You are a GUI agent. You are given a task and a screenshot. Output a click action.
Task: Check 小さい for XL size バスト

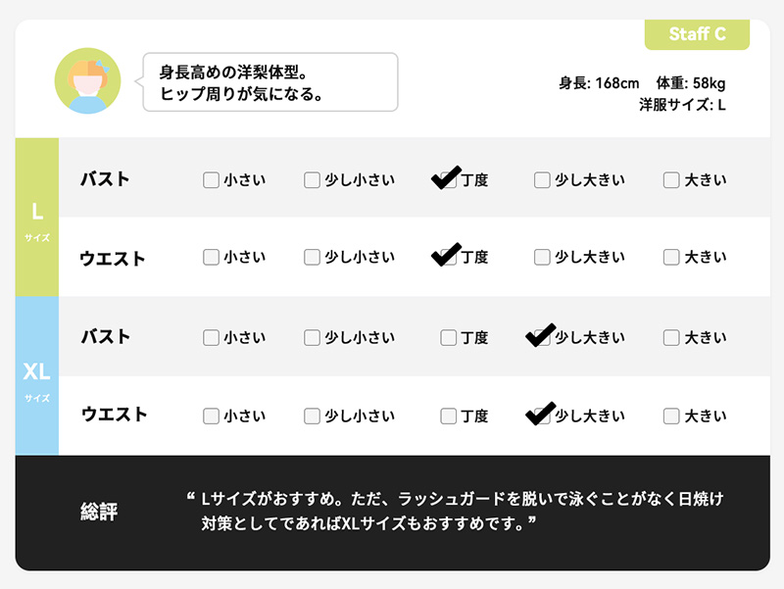[211, 338]
